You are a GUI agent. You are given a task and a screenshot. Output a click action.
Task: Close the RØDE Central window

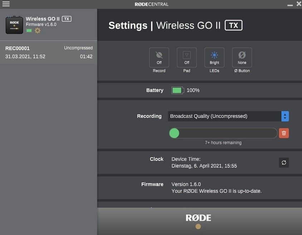[299, 4]
